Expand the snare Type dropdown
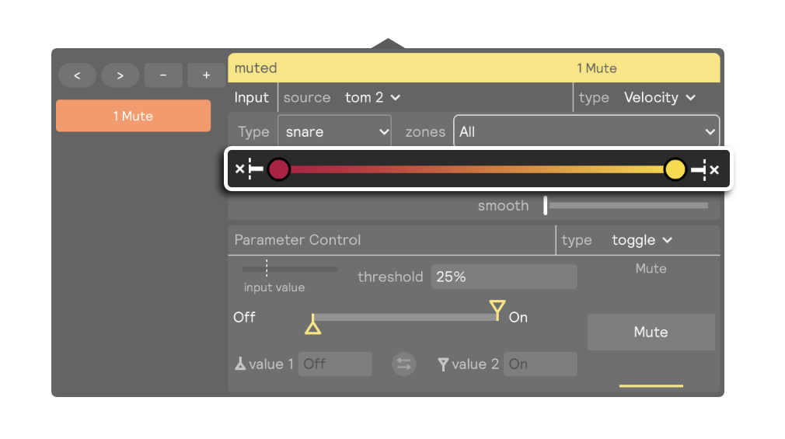 pyautogui.click(x=334, y=131)
